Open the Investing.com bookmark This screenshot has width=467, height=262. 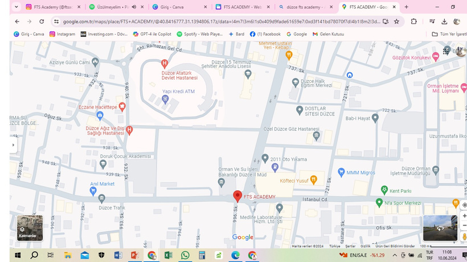tap(104, 34)
